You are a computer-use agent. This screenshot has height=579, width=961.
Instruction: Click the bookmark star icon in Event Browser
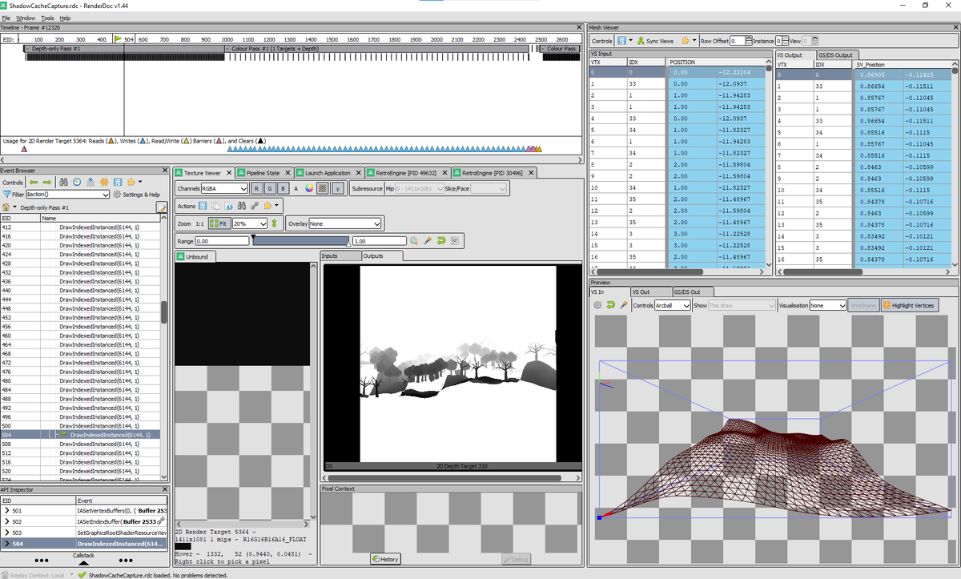click(x=104, y=182)
